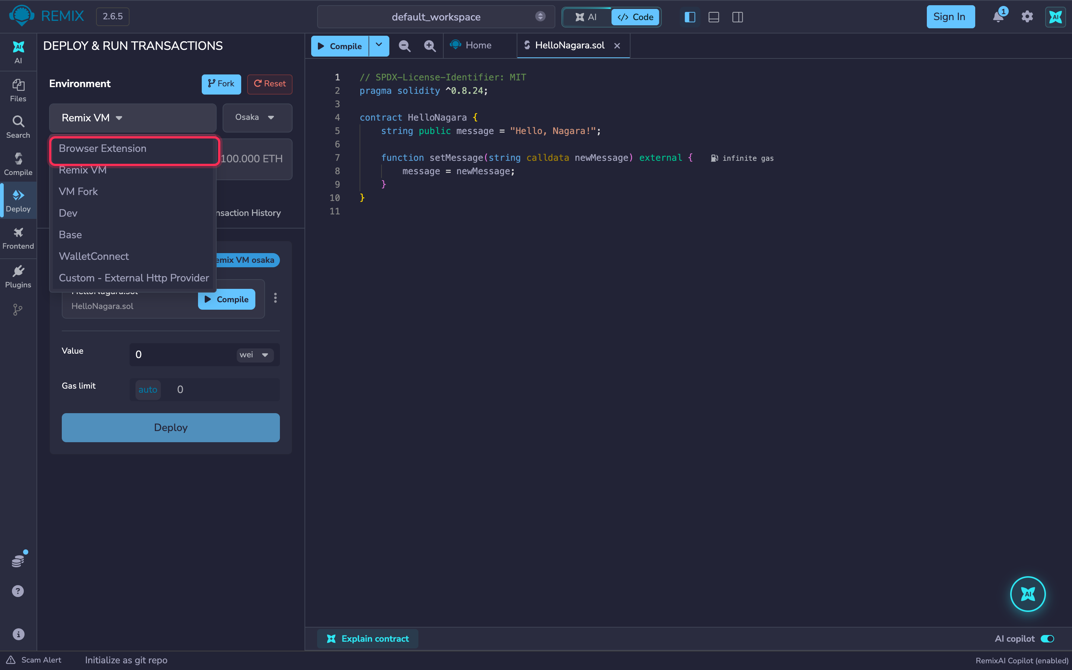Open the floating RemixAI chat bubble
This screenshot has width=1072, height=670.
(1028, 594)
